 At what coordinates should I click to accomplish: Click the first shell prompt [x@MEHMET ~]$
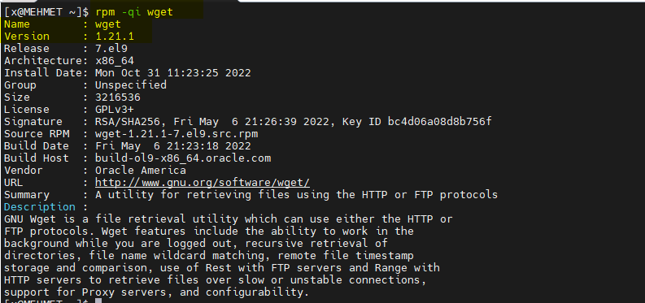[x=46, y=12]
